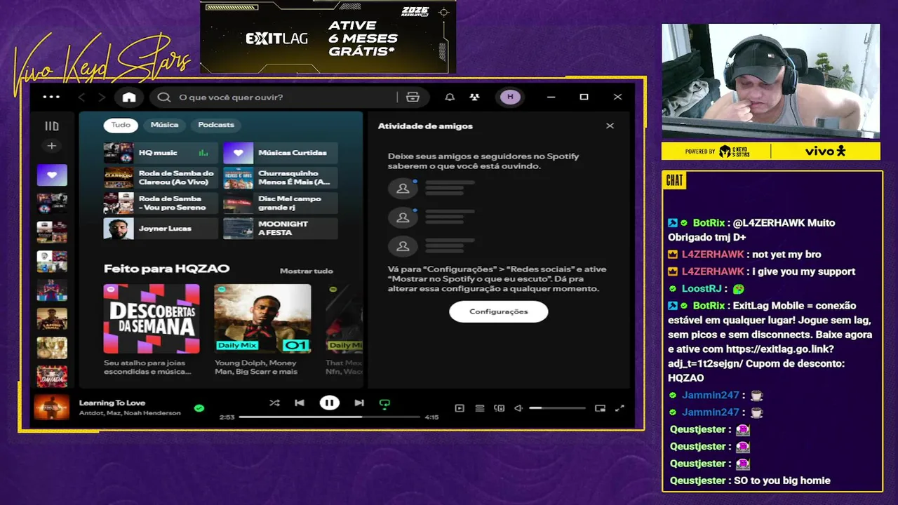Go back with the left arrow
The width and height of the screenshot is (898, 505).
click(81, 97)
